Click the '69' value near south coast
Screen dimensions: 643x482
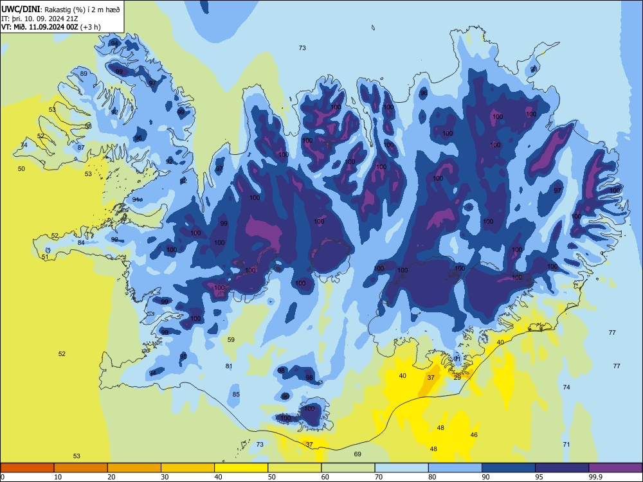[358, 454]
